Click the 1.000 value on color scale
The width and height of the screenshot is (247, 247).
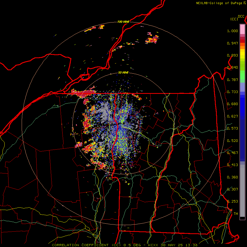point(232,31)
